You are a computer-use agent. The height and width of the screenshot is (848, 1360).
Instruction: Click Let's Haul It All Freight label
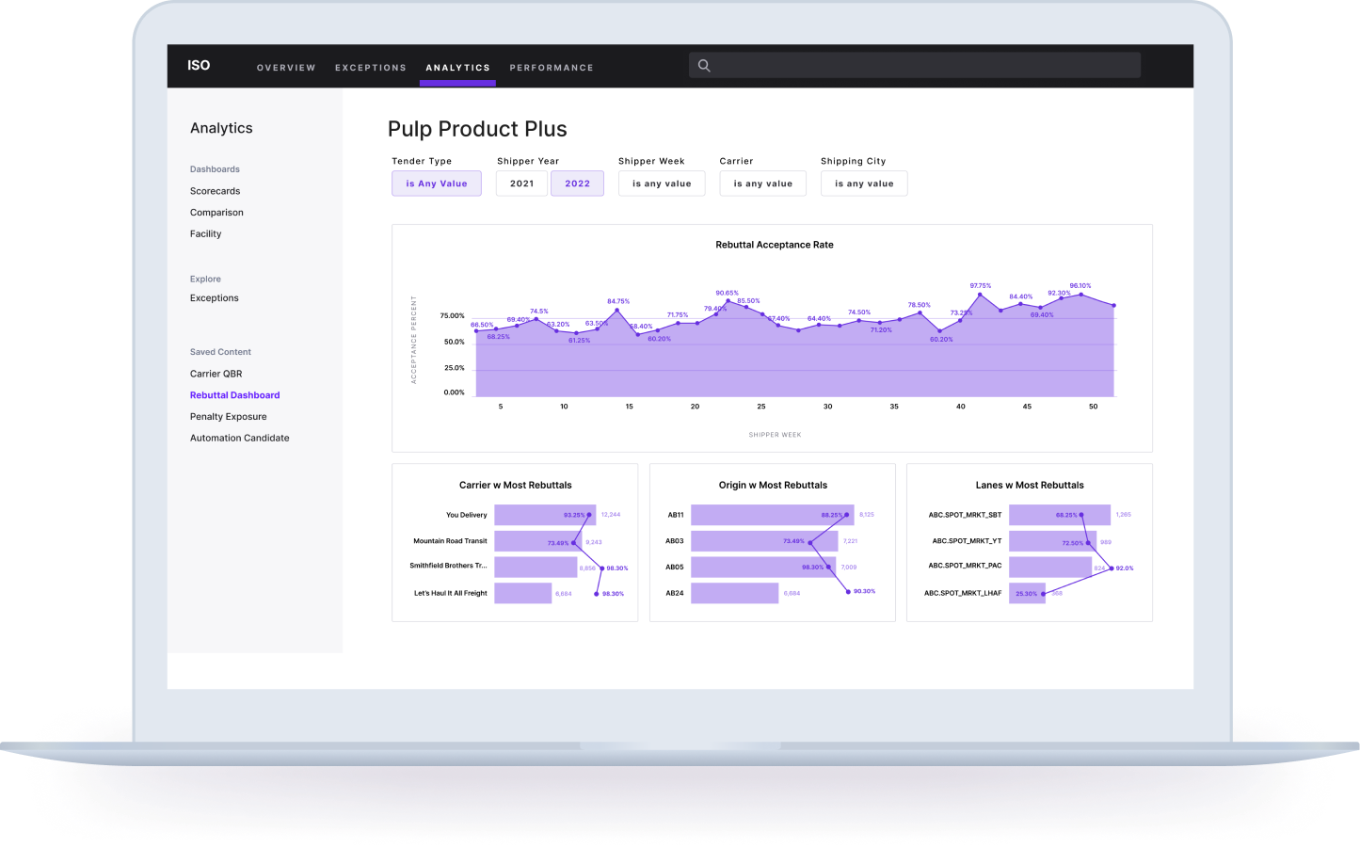tap(451, 594)
